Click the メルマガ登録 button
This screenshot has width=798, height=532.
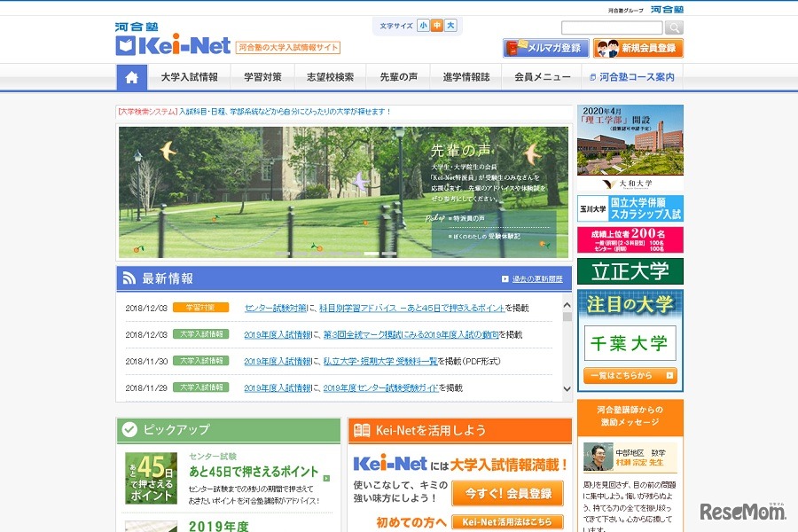click(x=545, y=49)
